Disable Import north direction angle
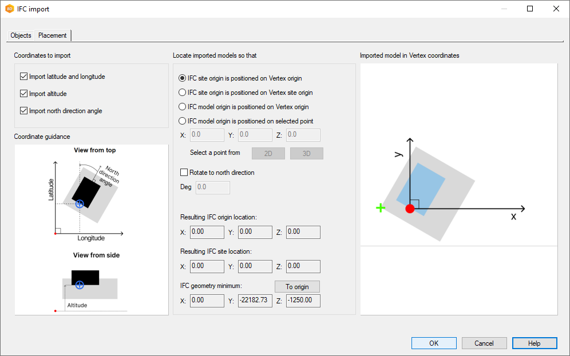Image resolution: width=570 pixels, height=356 pixels. [24, 111]
